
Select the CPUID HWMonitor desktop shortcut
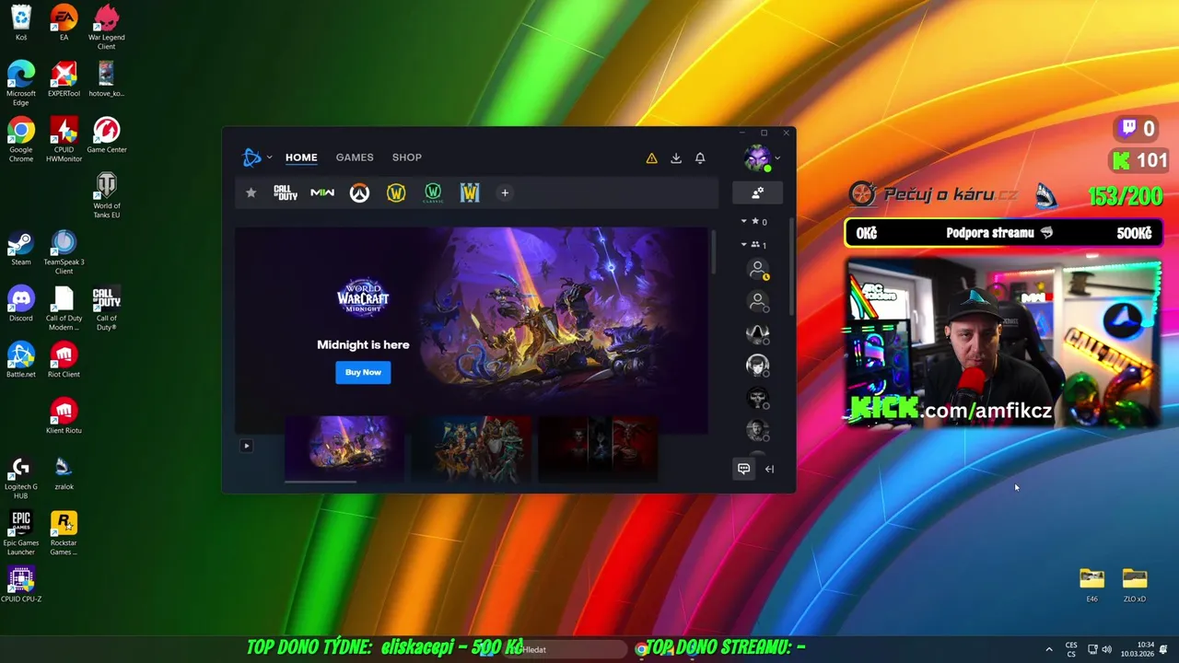(64, 140)
